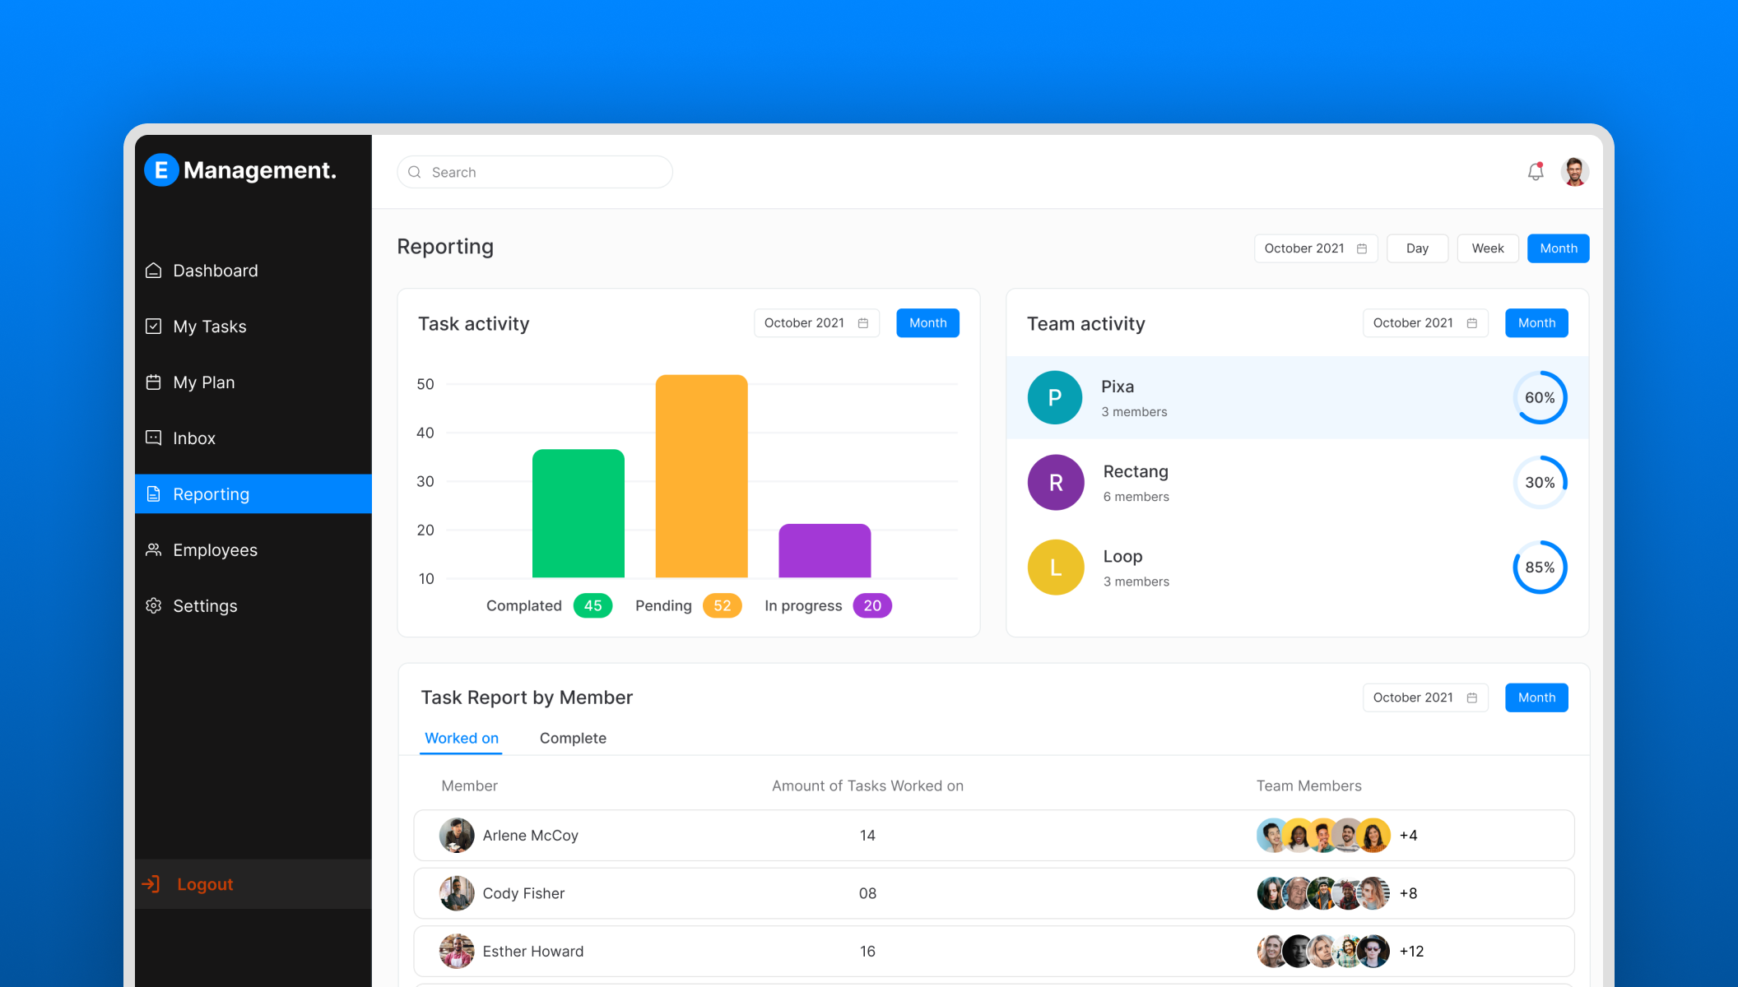Select the Month view in Reporting header

pos(1558,248)
